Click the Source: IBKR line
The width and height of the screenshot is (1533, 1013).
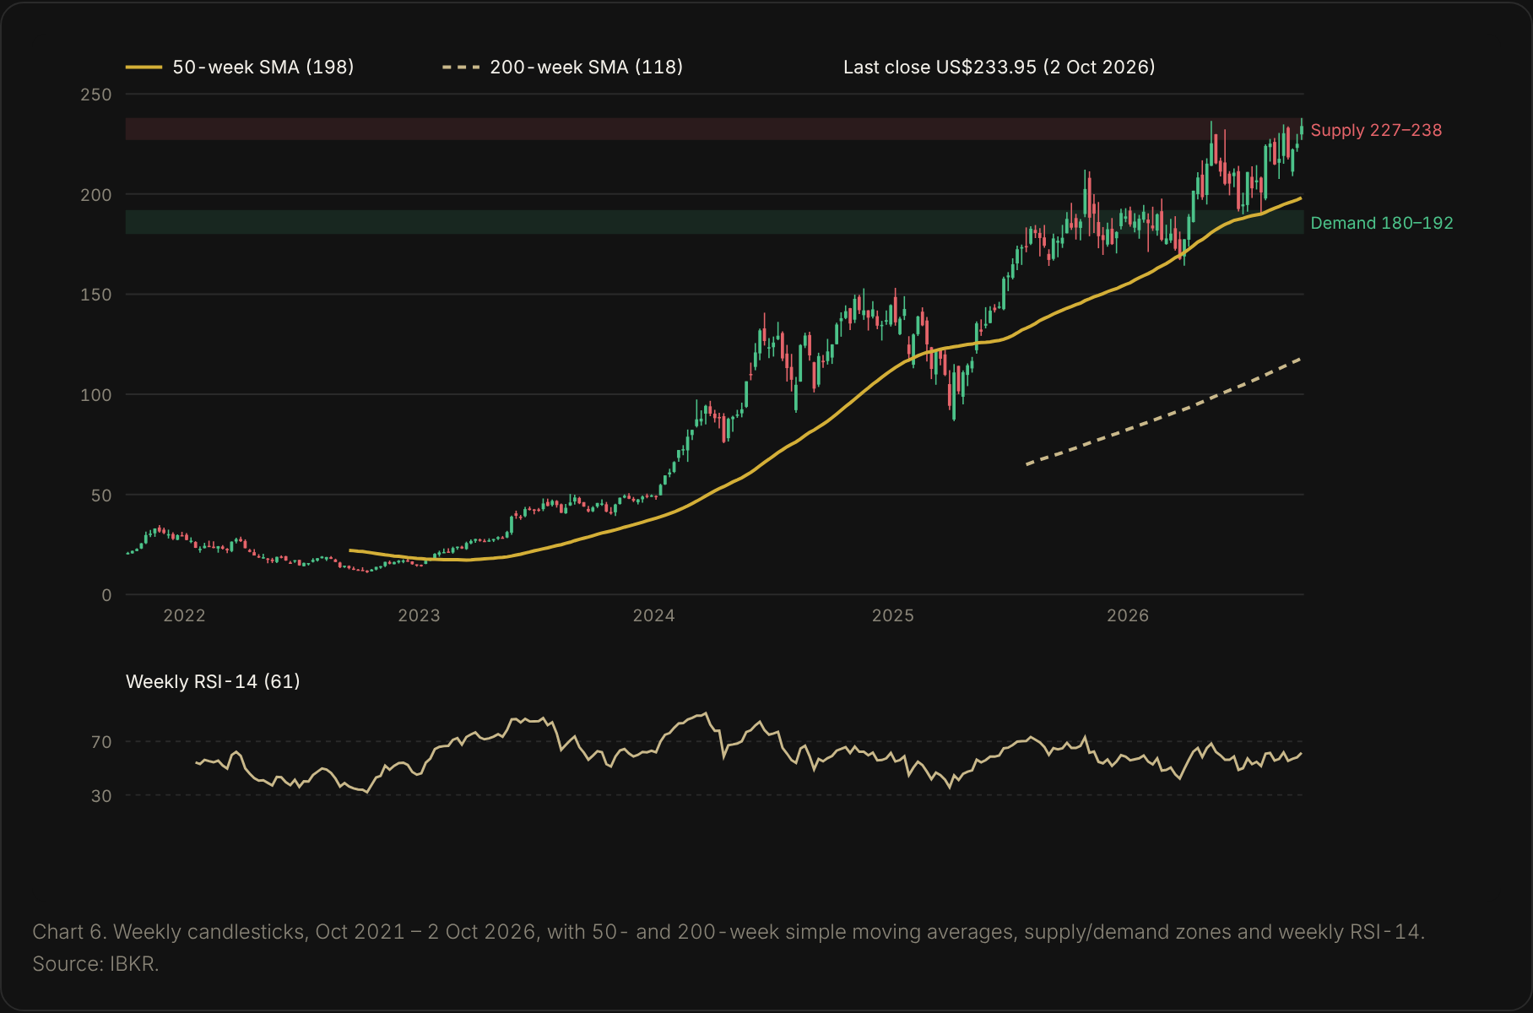[x=95, y=964]
